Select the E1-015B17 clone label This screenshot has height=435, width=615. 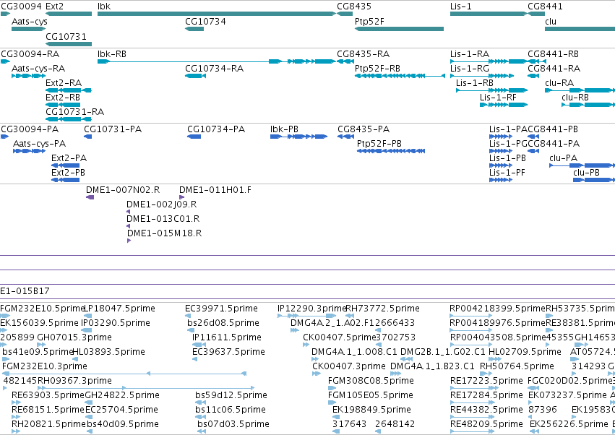coord(25,291)
